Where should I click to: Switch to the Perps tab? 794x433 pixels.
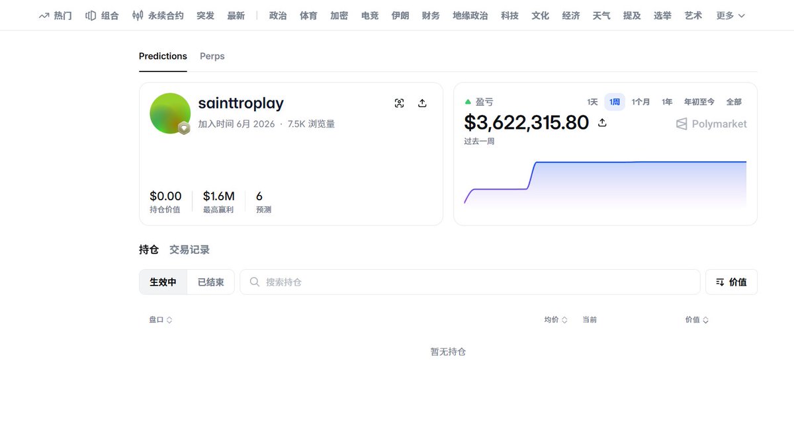pos(212,56)
